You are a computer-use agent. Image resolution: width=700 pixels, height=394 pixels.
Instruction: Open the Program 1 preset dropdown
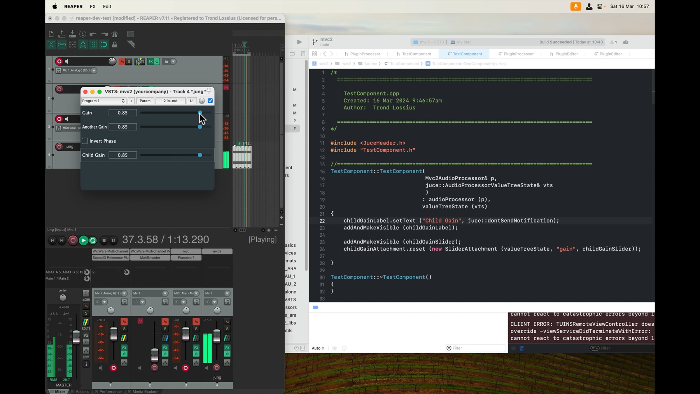click(103, 101)
